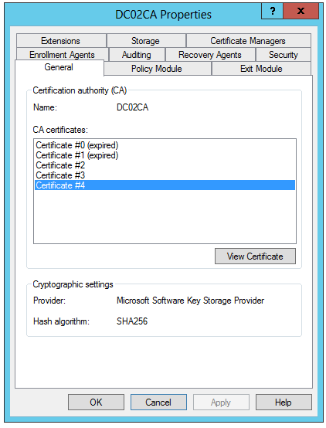Switch to the Security tab
The width and height of the screenshot is (326, 428).
coord(284,55)
